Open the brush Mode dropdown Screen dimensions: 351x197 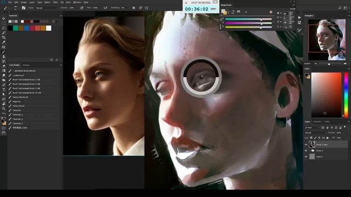[x=47, y=8]
